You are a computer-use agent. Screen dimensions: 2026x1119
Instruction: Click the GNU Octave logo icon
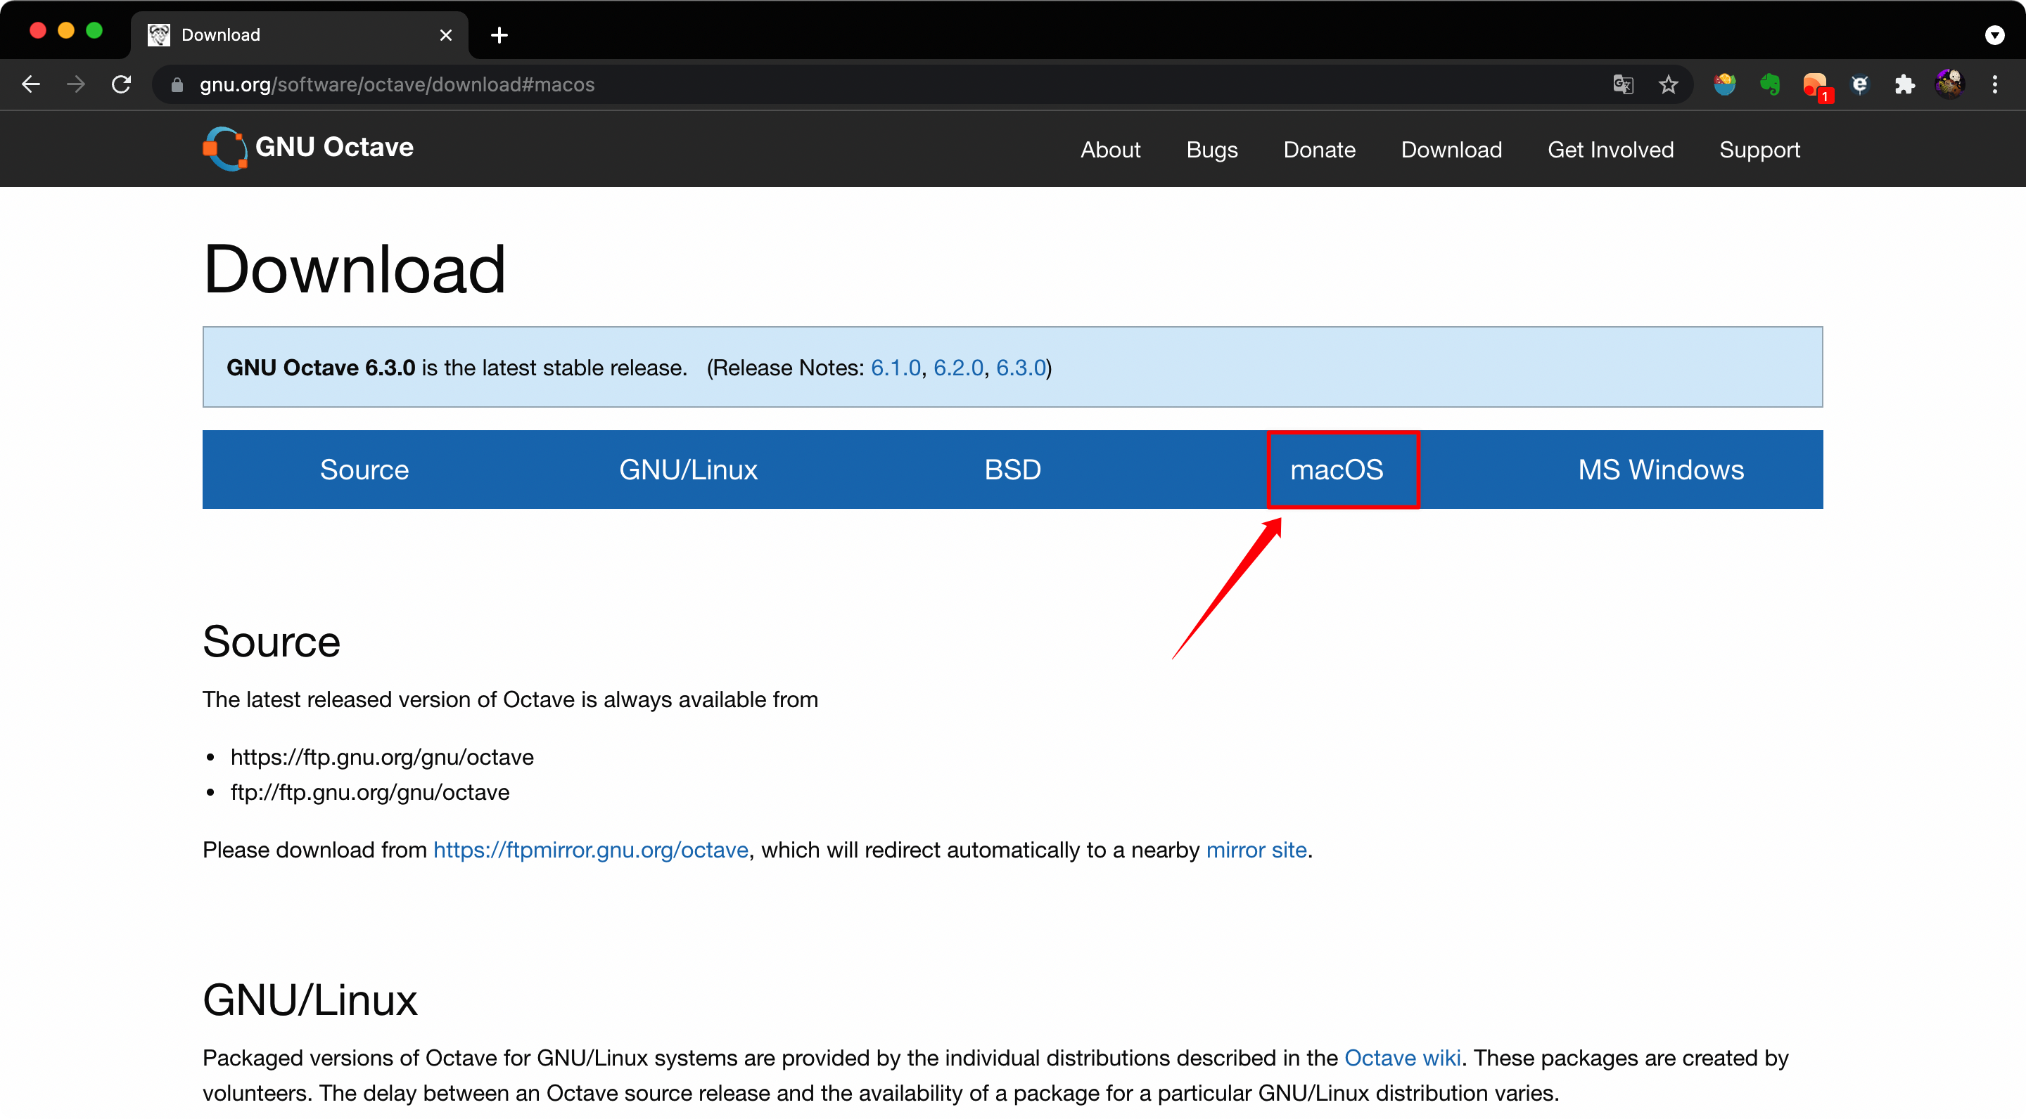click(x=225, y=148)
